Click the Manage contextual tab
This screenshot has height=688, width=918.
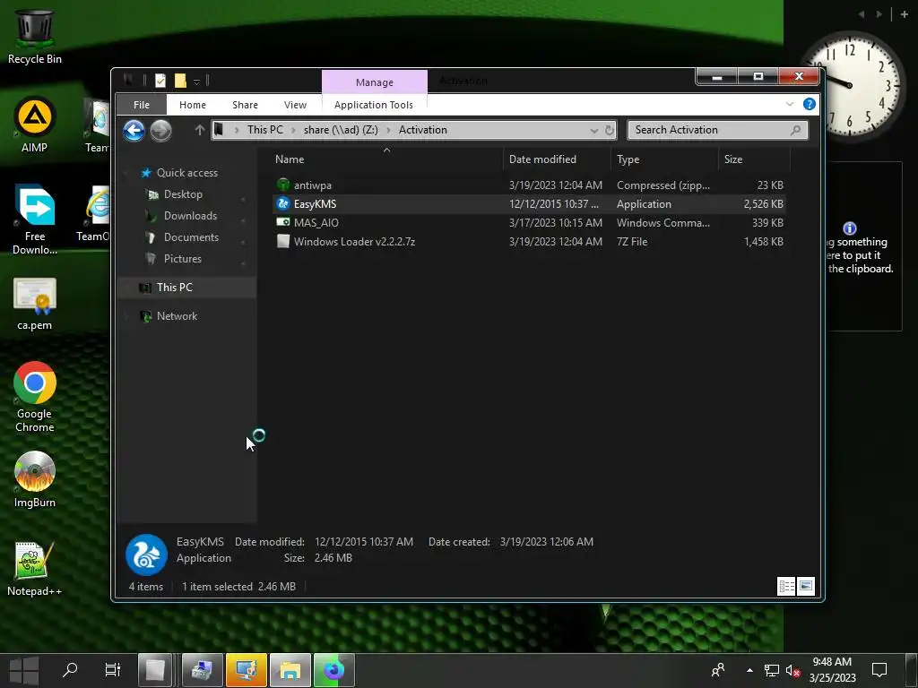[x=375, y=82]
